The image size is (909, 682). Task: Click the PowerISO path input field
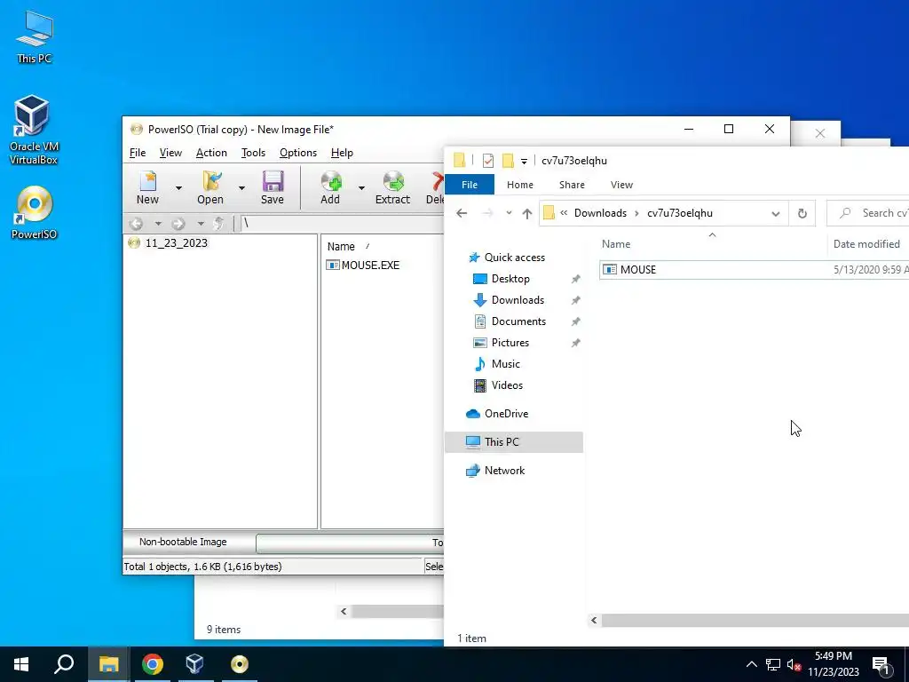342,223
